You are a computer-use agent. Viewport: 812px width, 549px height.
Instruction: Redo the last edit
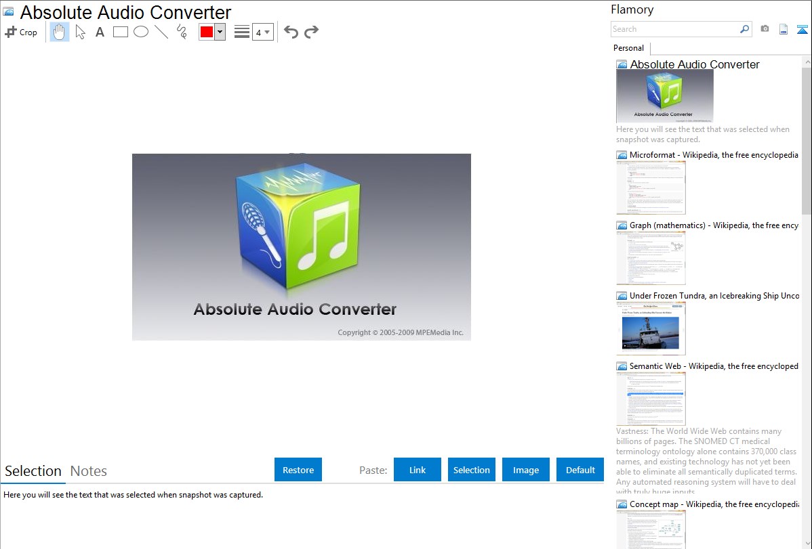pyautogui.click(x=311, y=32)
